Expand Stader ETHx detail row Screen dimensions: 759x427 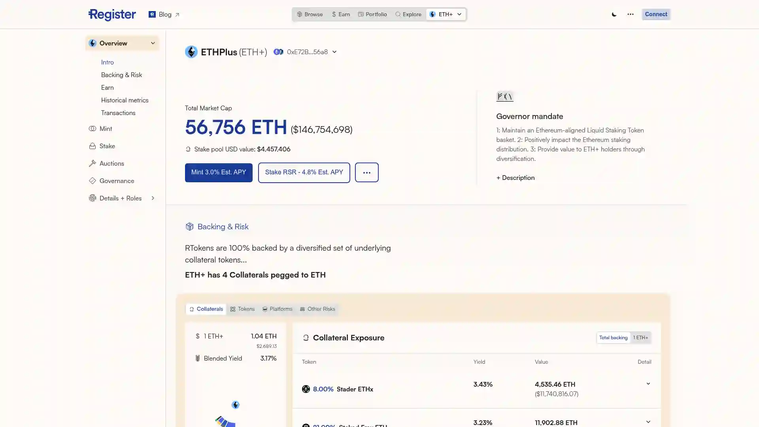click(648, 384)
